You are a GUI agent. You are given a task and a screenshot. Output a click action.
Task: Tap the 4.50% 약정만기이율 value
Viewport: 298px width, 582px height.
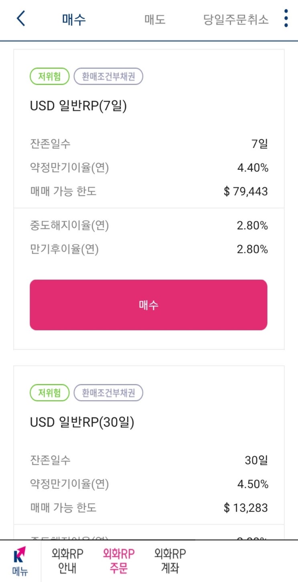coord(252,484)
